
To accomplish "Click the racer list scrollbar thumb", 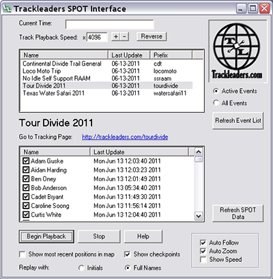I will click(x=199, y=159).
